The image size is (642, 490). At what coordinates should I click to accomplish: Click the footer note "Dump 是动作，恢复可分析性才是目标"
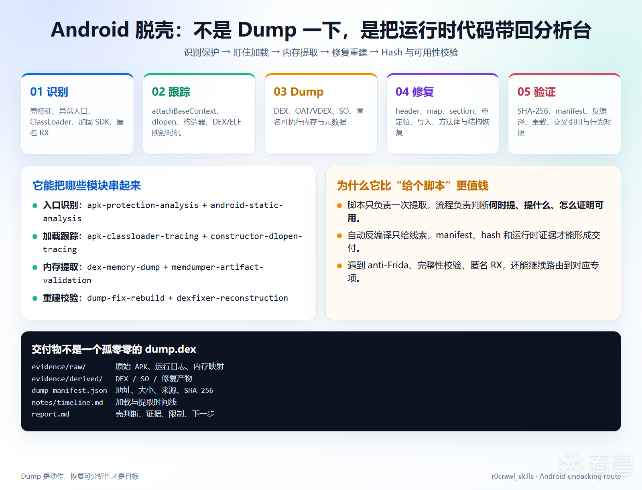(80, 476)
